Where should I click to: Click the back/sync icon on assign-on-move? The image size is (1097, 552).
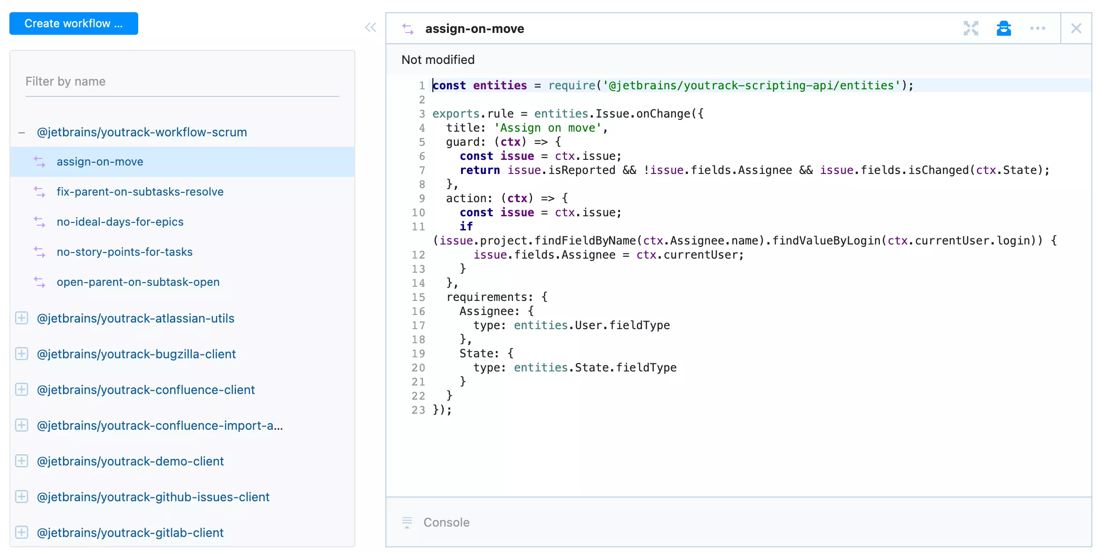(39, 161)
